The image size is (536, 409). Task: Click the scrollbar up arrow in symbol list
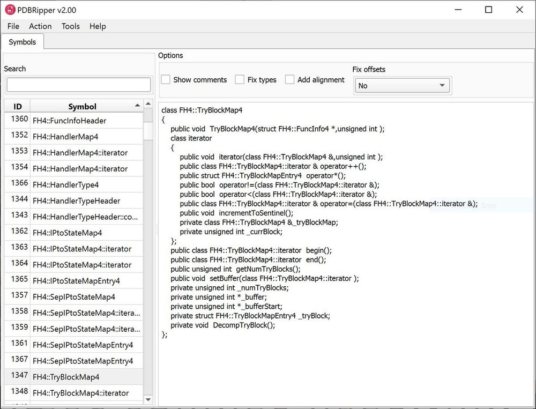[x=148, y=103]
